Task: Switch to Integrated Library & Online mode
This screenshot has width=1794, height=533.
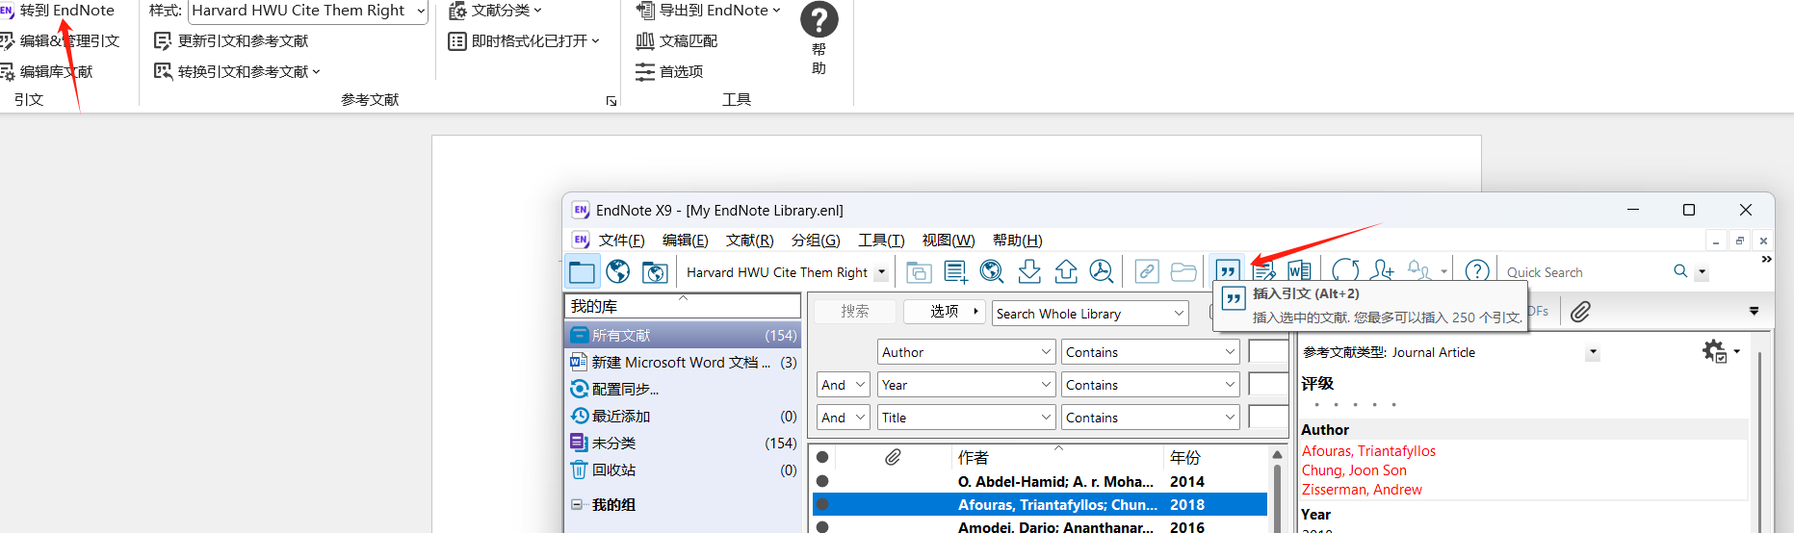Action: [x=655, y=272]
